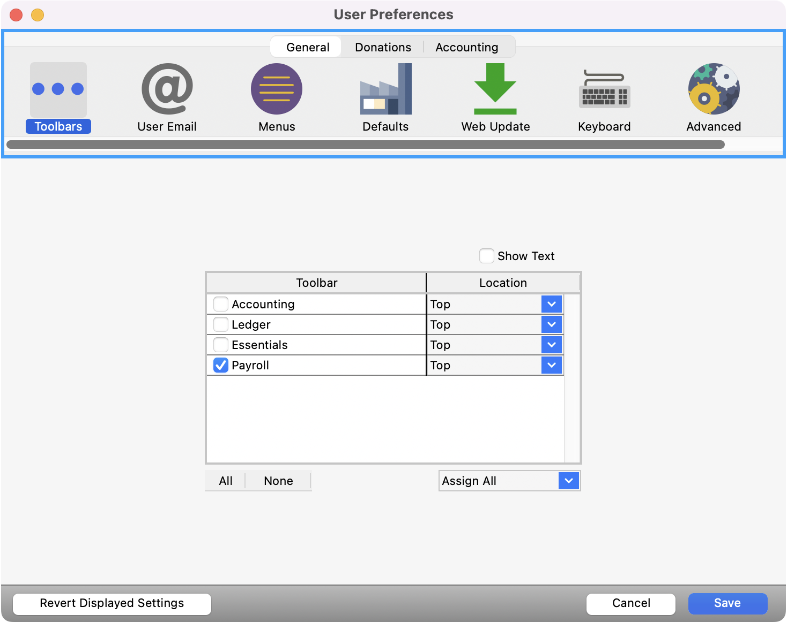
Task: Enable the Show Text checkbox
Action: [487, 256]
